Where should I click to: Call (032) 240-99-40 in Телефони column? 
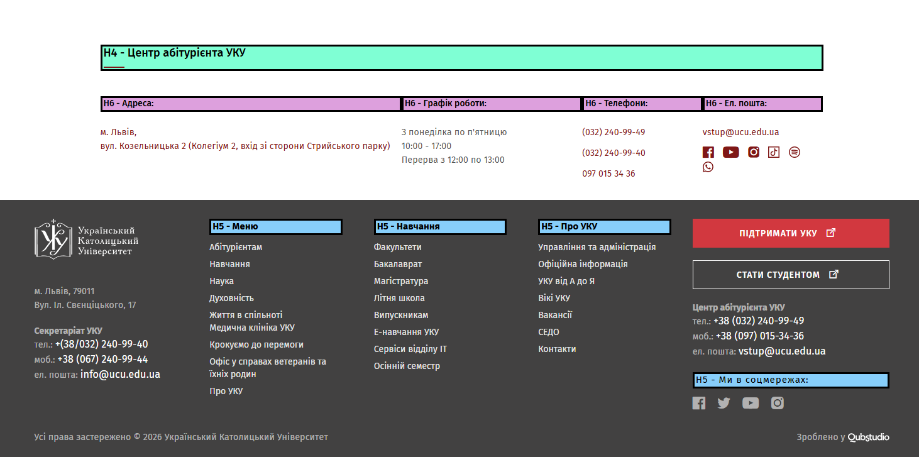click(x=614, y=153)
